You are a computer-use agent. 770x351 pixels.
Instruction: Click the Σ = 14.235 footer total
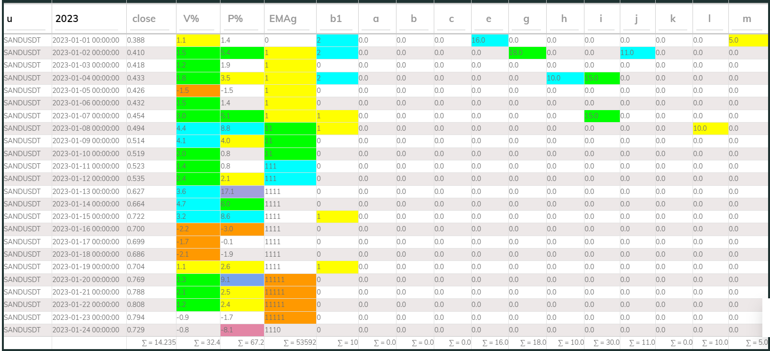tap(159, 342)
